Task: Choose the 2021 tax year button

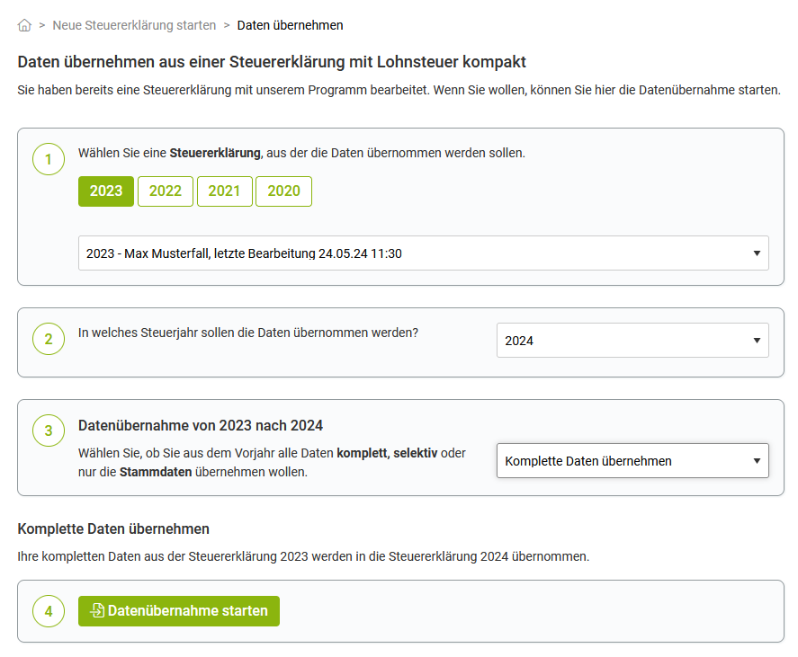Action: (224, 191)
